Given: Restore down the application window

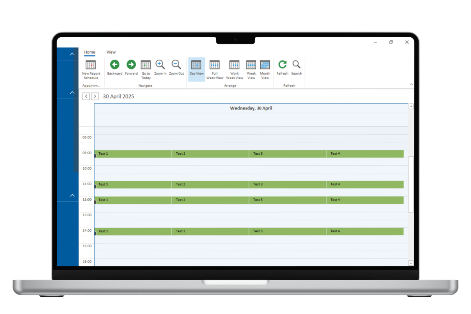Looking at the screenshot, I should [x=391, y=42].
